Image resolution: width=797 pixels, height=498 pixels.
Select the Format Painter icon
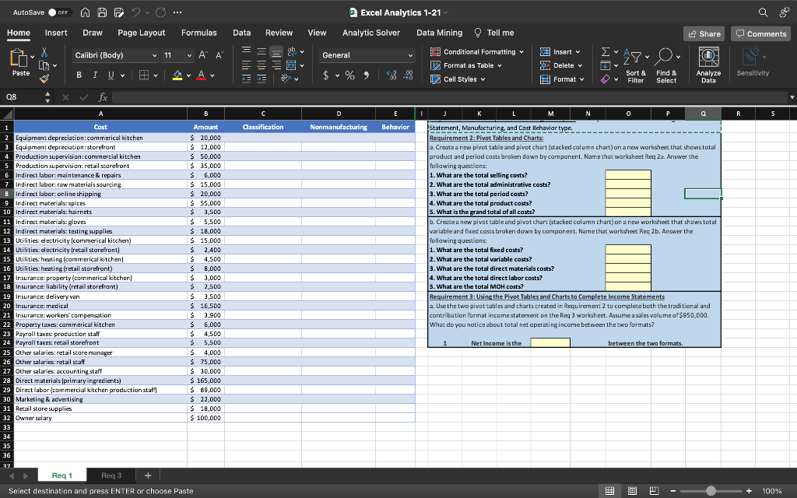tap(45, 79)
